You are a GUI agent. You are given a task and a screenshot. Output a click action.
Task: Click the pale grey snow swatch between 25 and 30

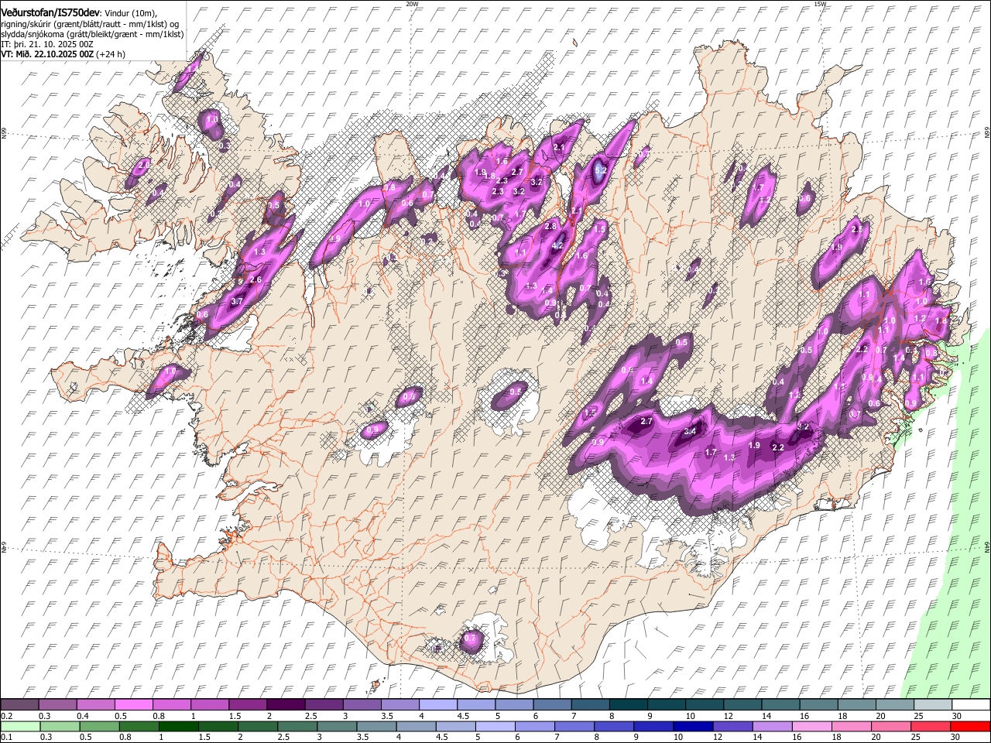(x=931, y=704)
